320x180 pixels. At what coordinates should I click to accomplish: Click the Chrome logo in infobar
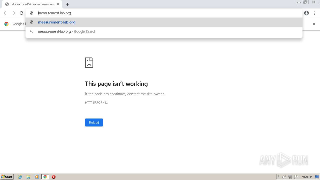pyautogui.click(x=6, y=24)
